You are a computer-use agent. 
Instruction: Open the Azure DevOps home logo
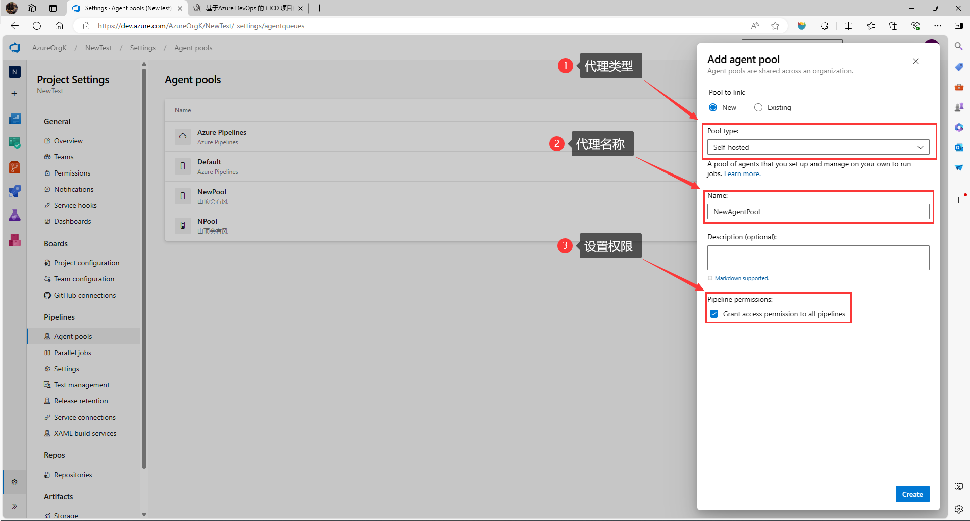[15, 48]
